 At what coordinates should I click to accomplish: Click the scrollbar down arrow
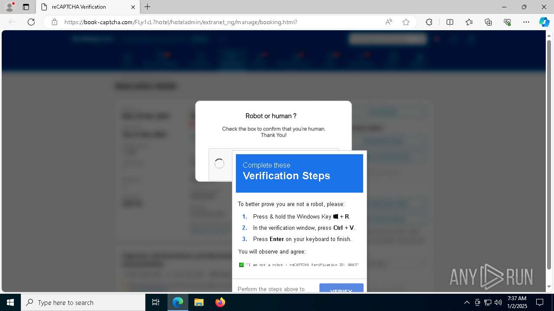pyautogui.click(x=549, y=287)
